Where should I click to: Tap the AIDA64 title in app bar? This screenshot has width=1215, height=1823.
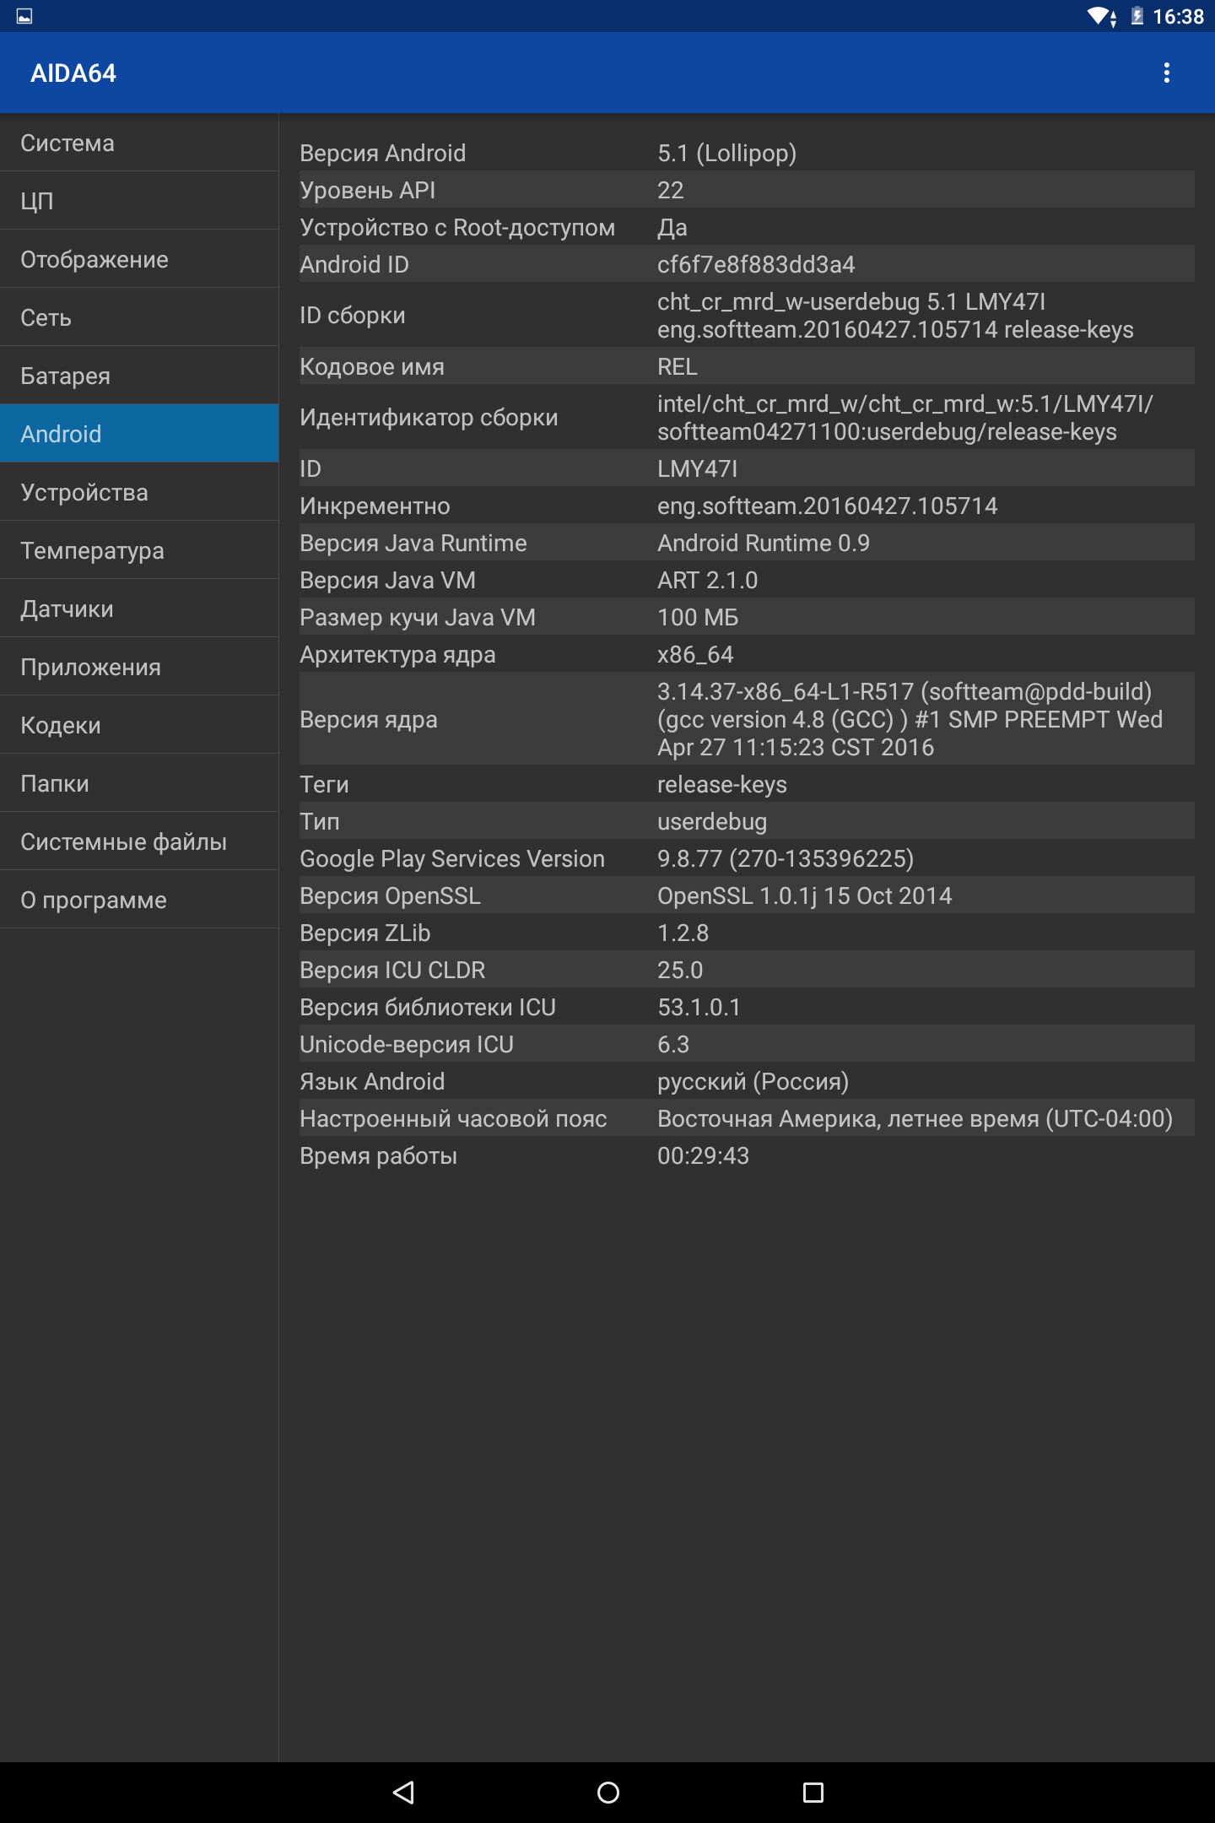tap(73, 73)
